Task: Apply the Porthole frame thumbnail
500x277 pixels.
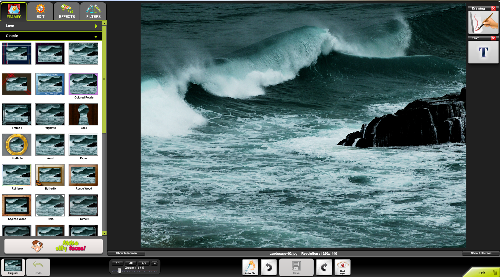Action: point(17,145)
